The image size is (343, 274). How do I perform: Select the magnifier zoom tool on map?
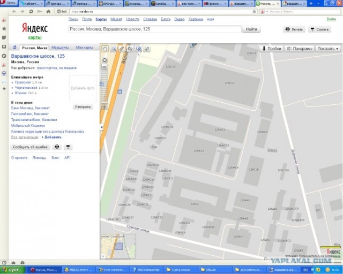[113, 49]
